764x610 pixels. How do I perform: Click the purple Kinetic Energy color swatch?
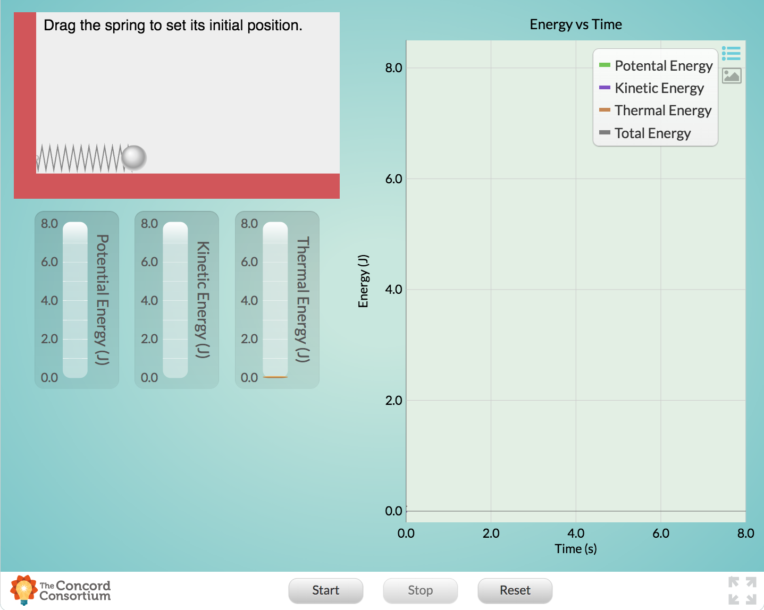(x=605, y=88)
